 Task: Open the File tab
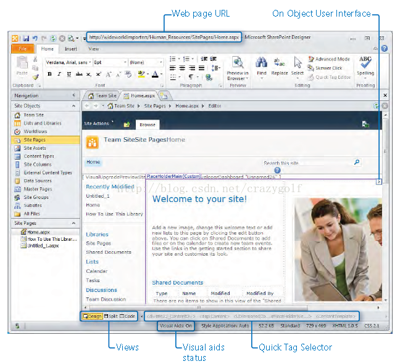click(x=23, y=49)
